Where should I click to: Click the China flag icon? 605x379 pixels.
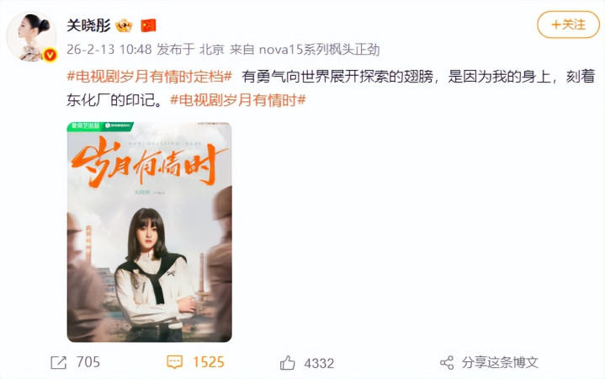tap(148, 26)
